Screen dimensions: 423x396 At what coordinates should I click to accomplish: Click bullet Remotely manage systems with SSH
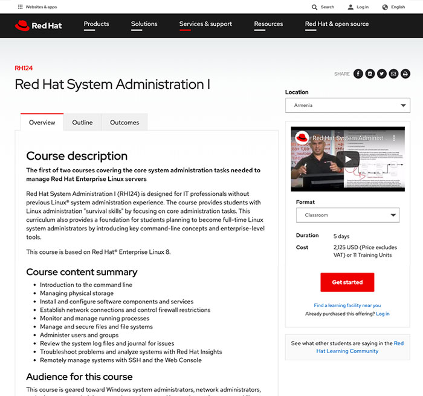click(x=121, y=360)
